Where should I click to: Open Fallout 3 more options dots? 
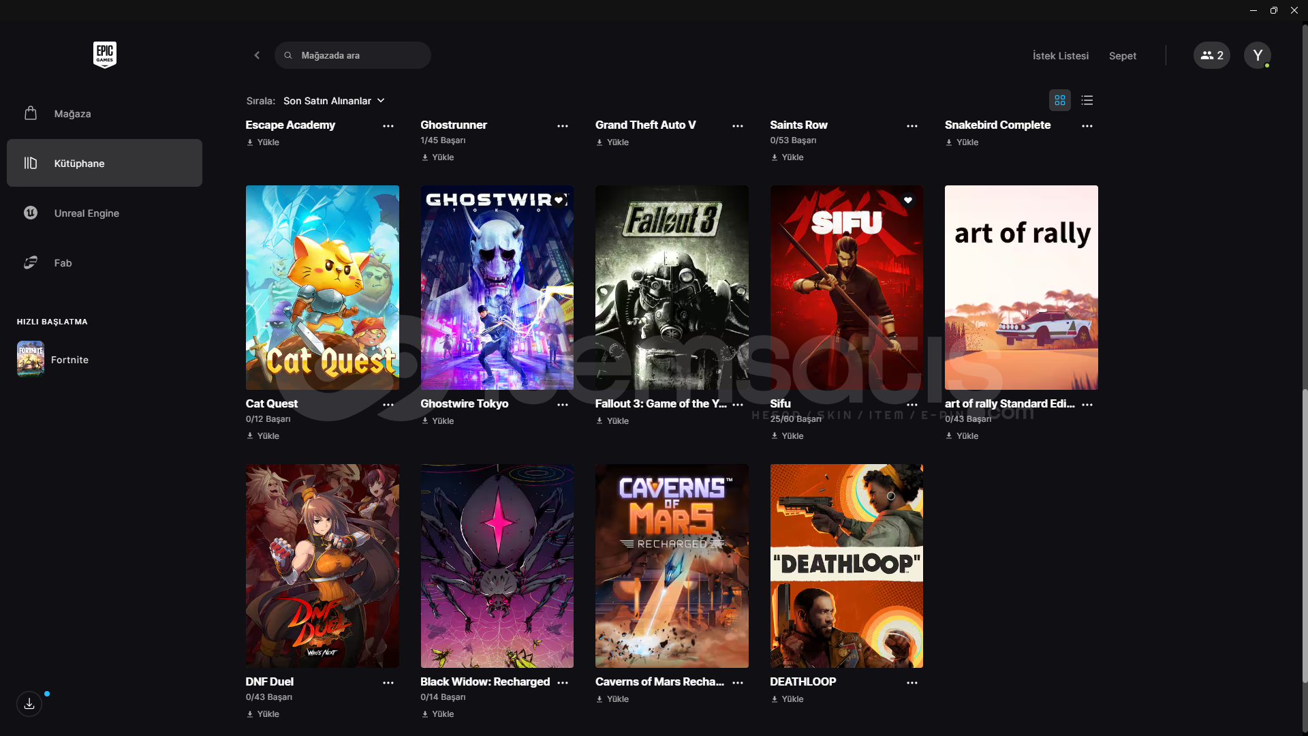point(738,405)
